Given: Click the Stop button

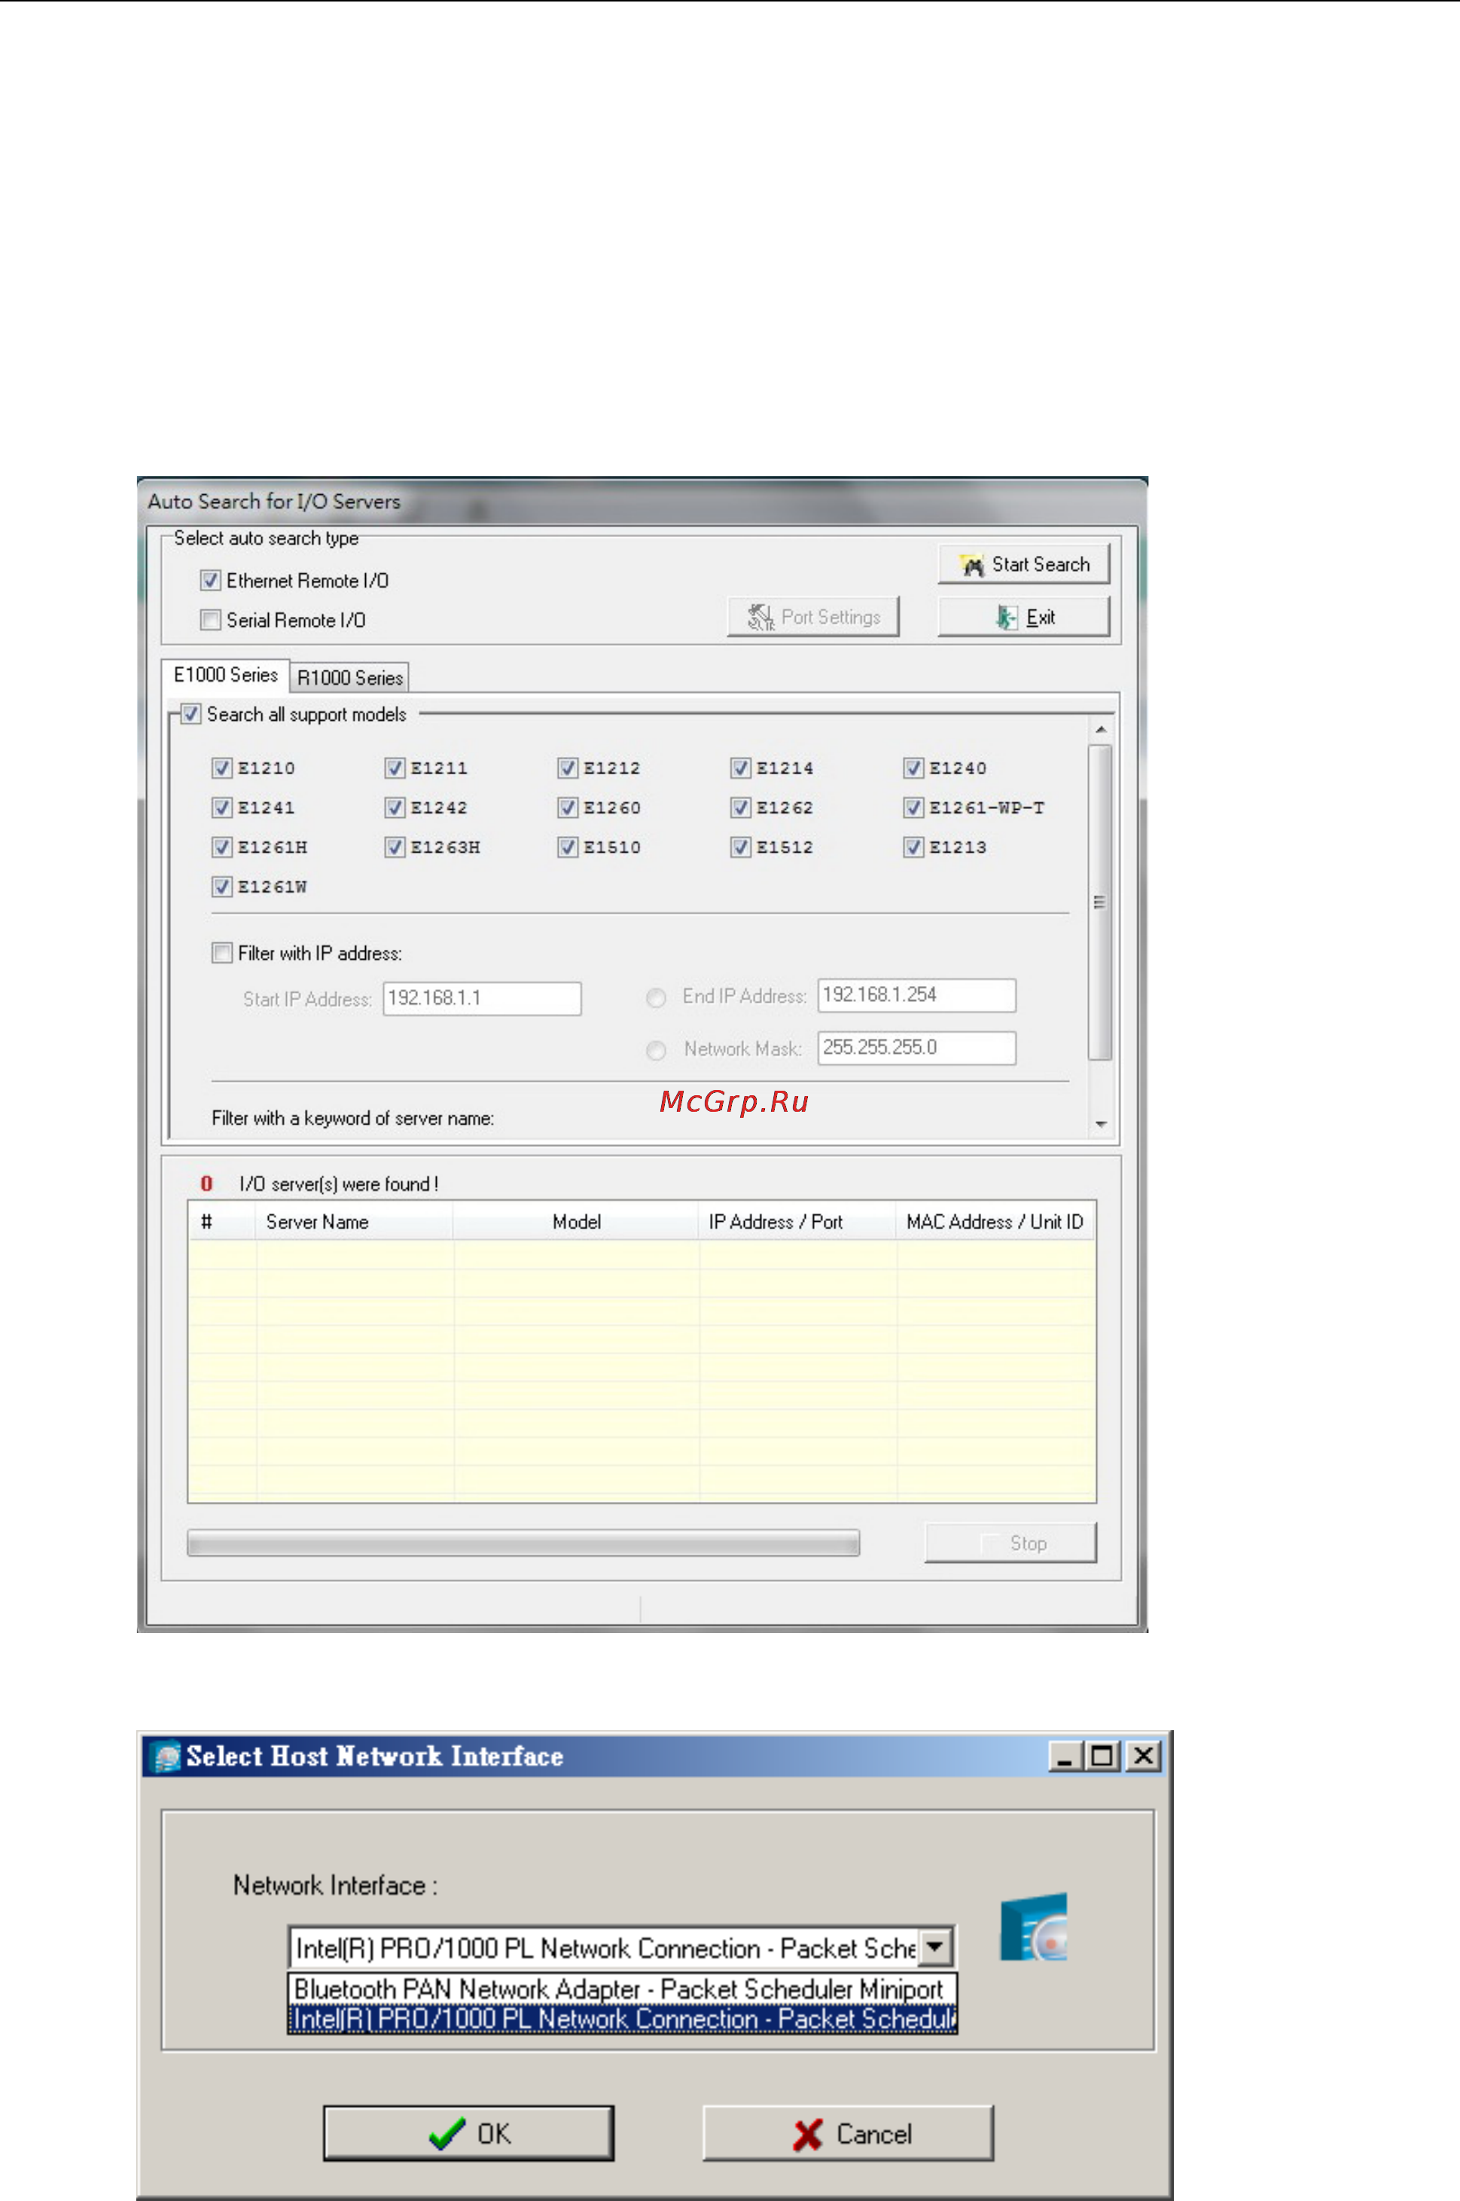Looking at the screenshot, I should point(1010,1543).
